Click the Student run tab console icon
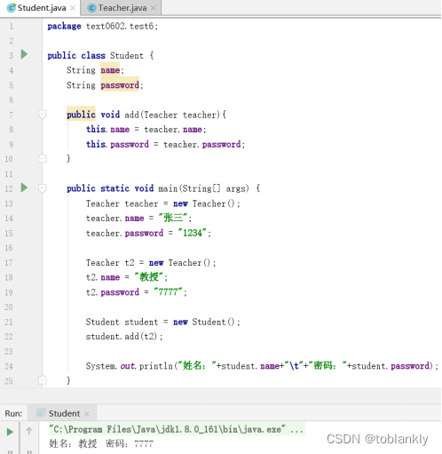Screen dimensions: 442x454 pyautogui.click(x=40, y=413)
